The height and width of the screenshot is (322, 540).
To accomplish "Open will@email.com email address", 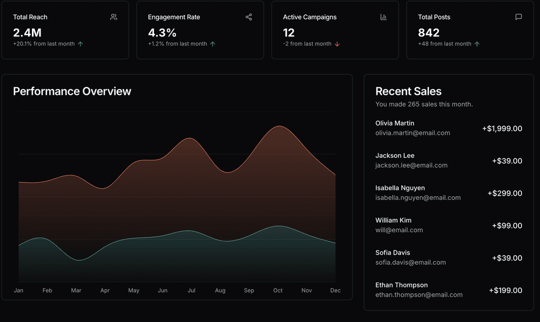I will [x=399, y=230].
